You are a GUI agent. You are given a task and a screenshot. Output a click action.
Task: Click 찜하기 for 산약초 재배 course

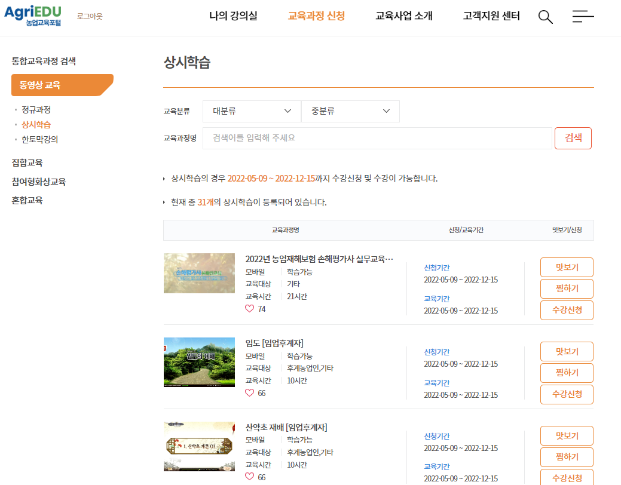[x=567, y=458]
